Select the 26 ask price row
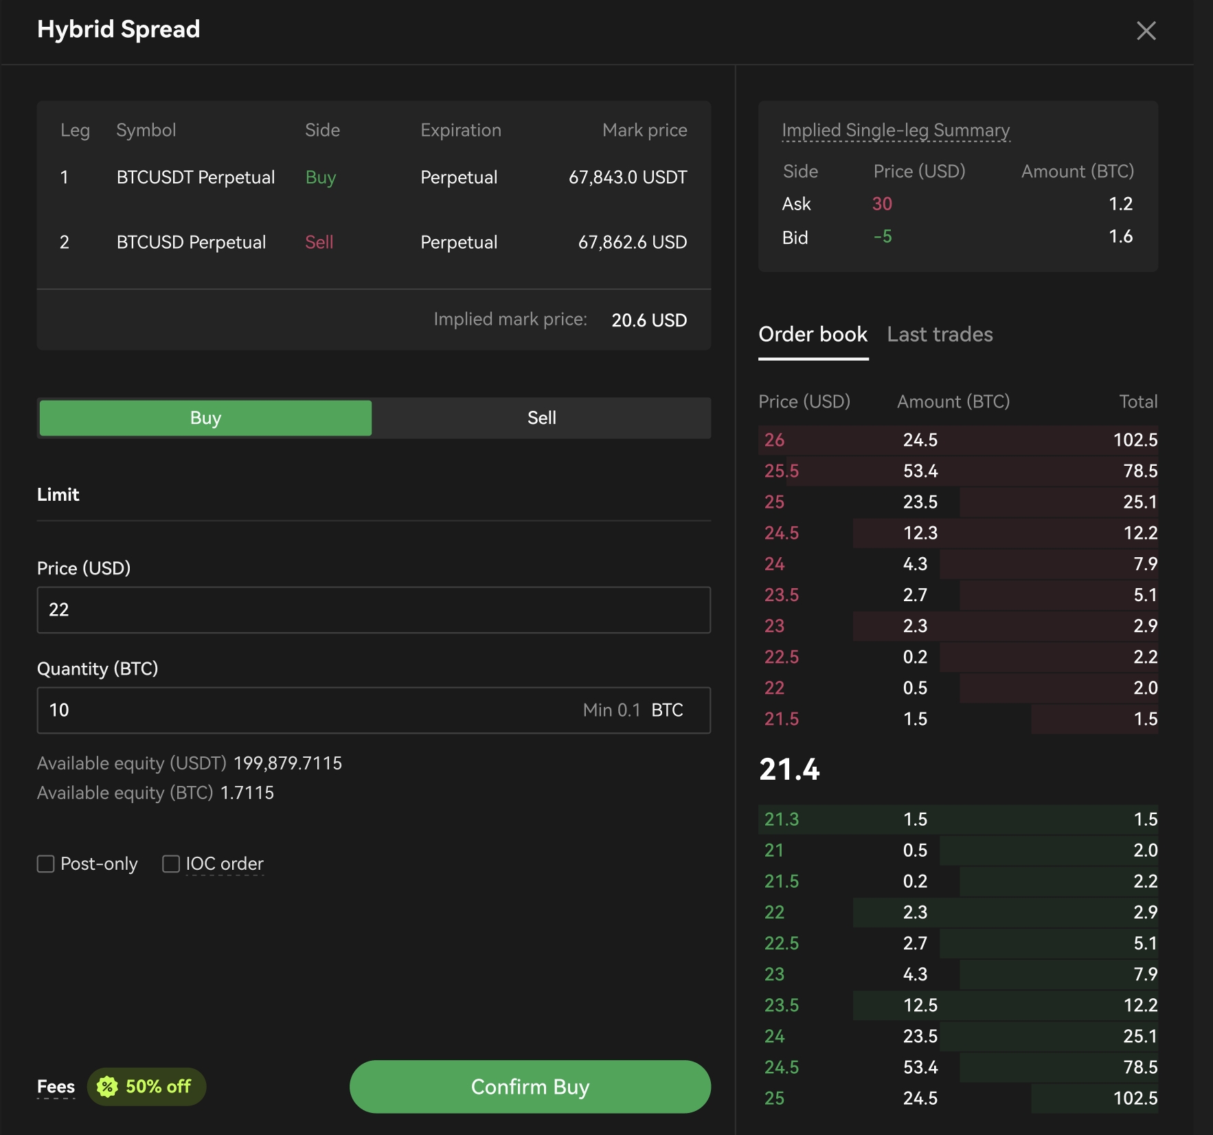 [x=957, y=440]
